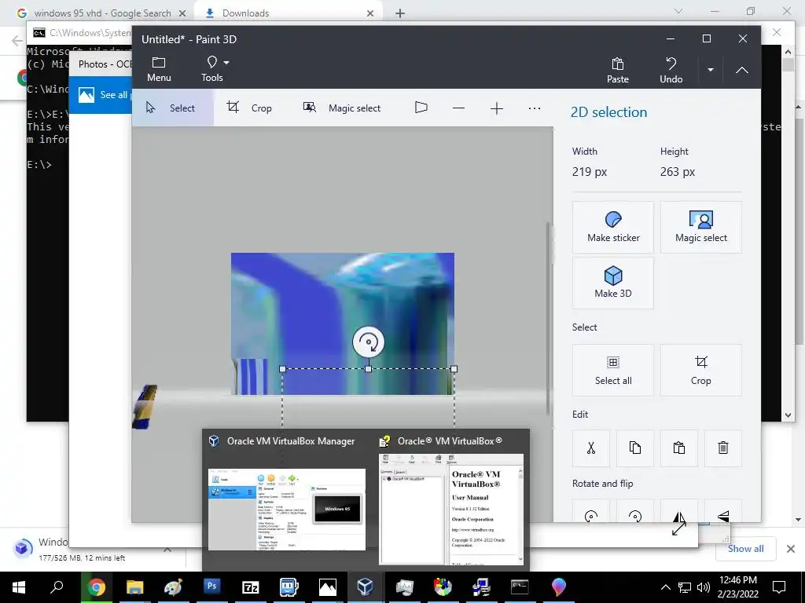The image size is (805, 603).
Task: Delete selection with trash icon
Action: click(x=723, y=448)
